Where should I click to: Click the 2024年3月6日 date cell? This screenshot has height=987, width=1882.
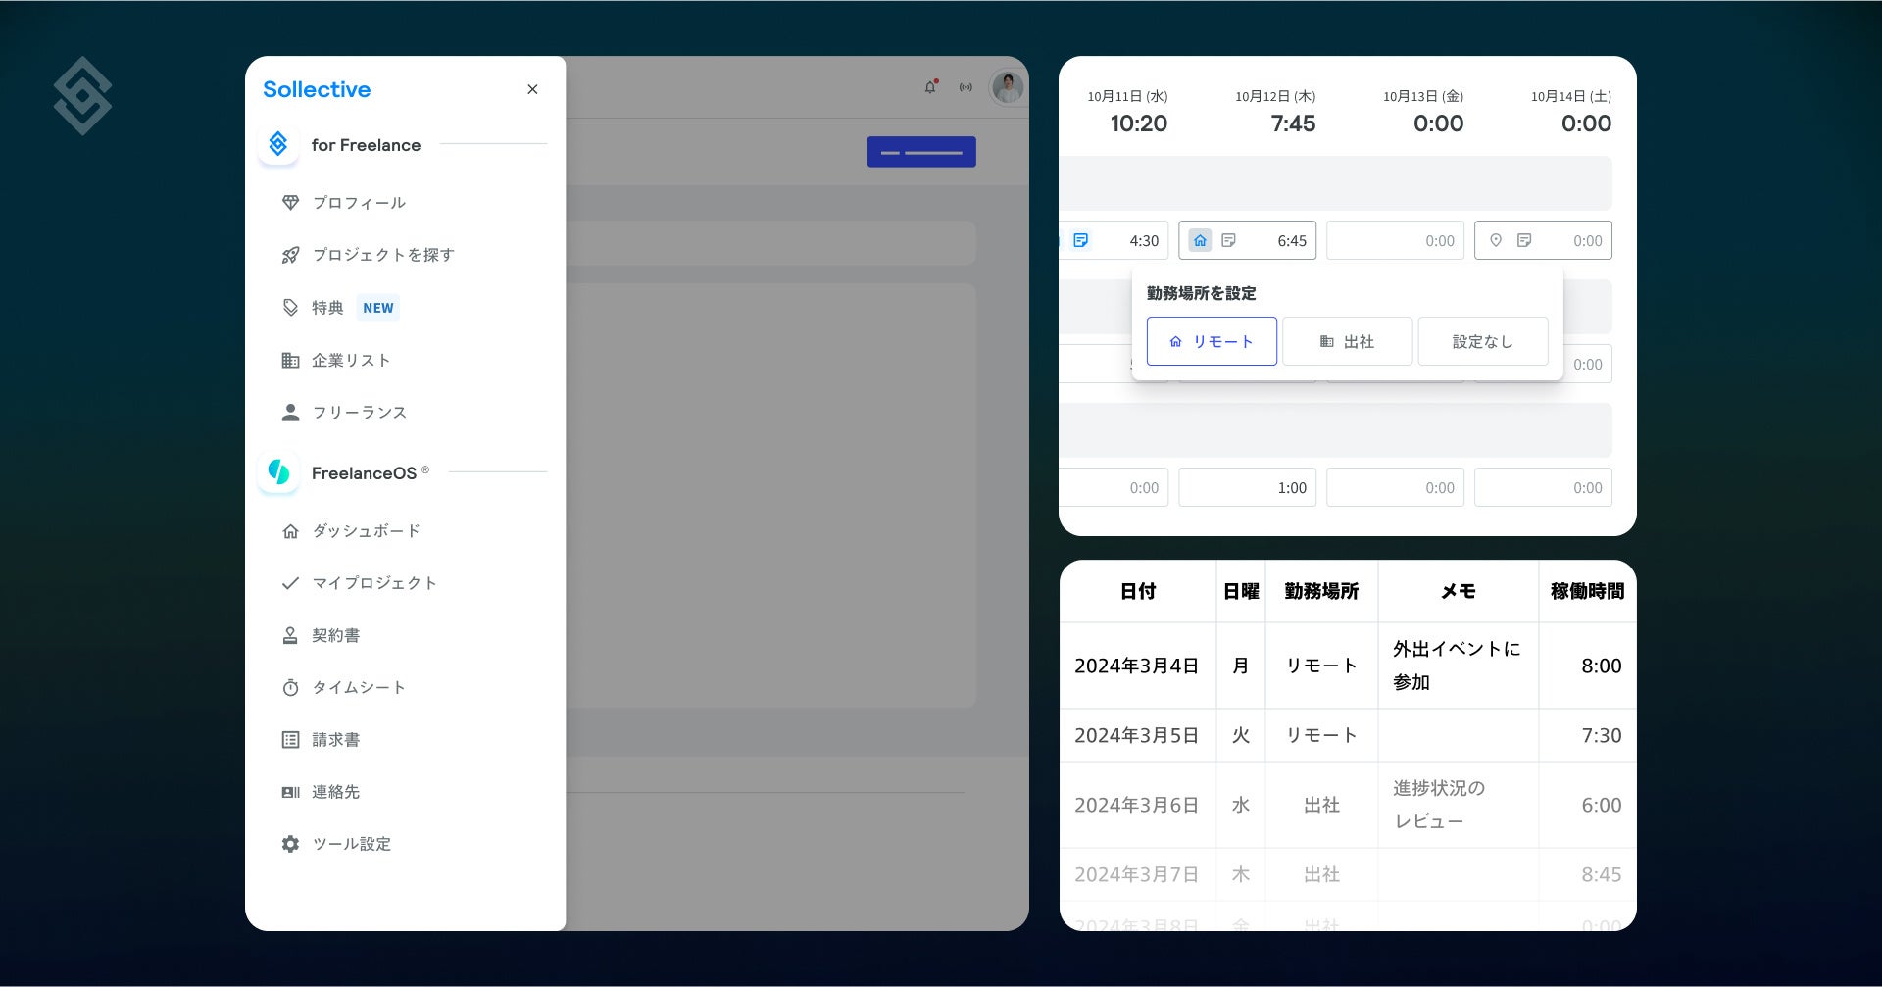coord(1137,806)
